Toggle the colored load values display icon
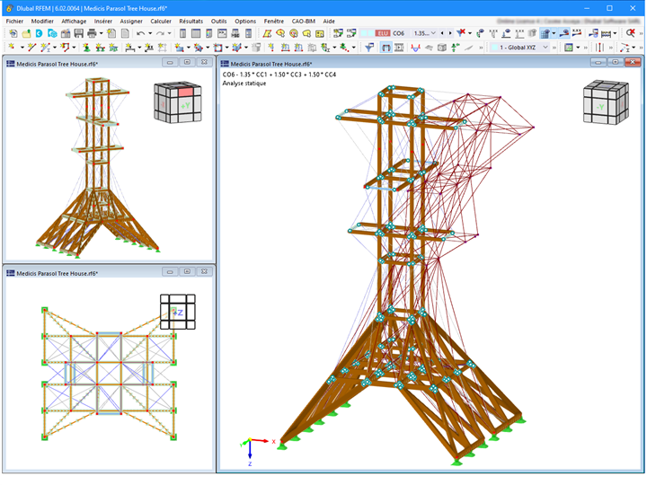The width and height of the screenshot is (647, 485). tap(577, 33)
